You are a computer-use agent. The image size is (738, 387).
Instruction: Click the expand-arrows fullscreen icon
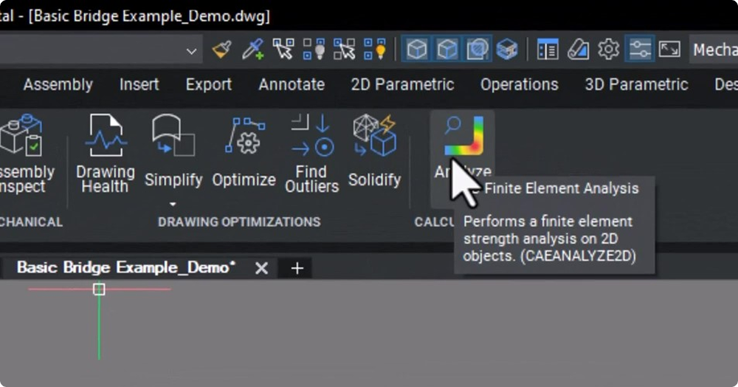click(669, 49)
